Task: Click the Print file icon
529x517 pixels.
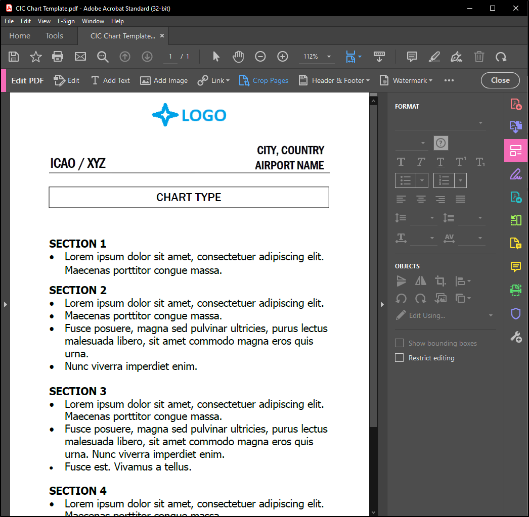Action: pos(58,57)
